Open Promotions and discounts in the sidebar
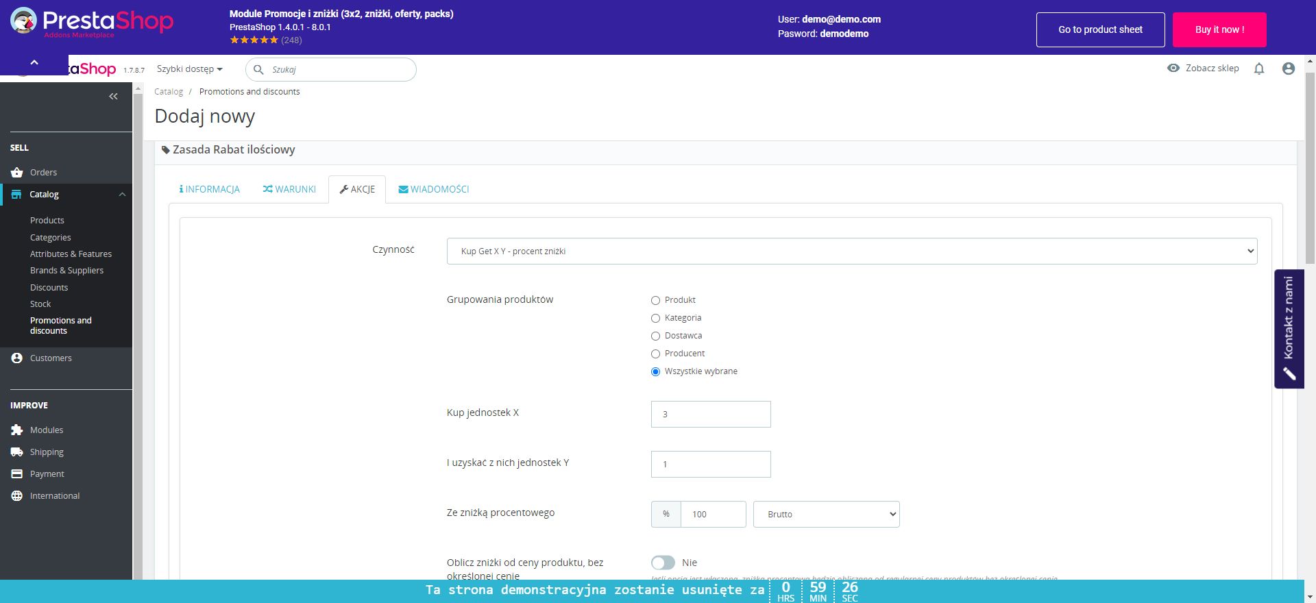The image size is (1316, 603). (61, 325)
